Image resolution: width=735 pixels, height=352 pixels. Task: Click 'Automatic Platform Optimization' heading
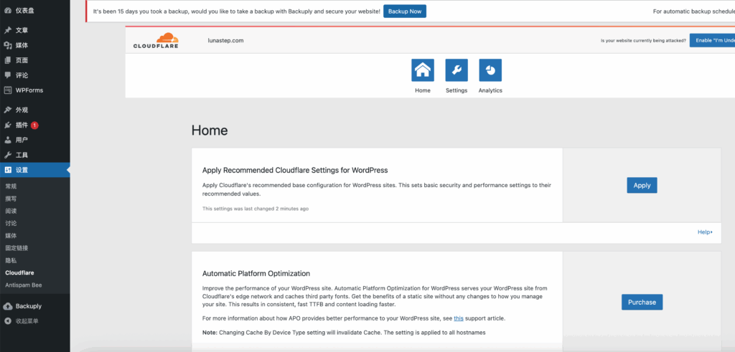coord(256,273)
